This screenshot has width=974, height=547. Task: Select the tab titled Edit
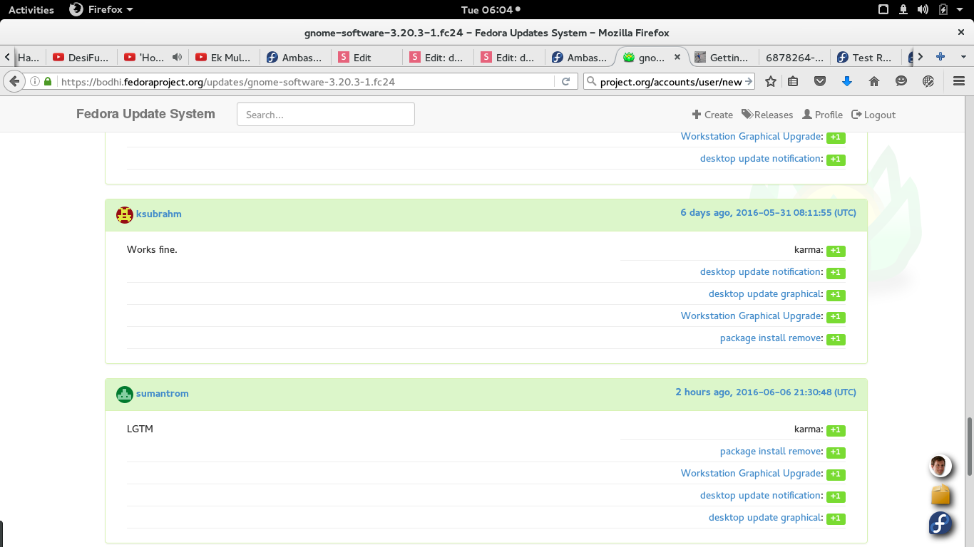(366, 58)
